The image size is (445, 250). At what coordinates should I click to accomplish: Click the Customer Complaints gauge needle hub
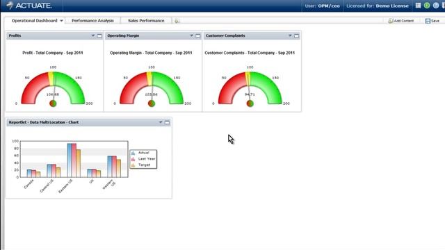[250, 103]
